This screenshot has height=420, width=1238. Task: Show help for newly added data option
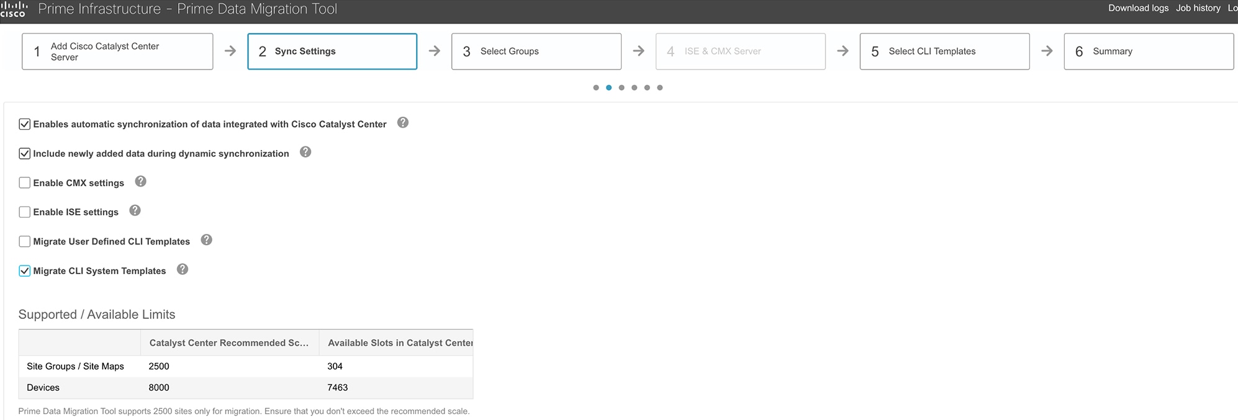tap(305, 152)
